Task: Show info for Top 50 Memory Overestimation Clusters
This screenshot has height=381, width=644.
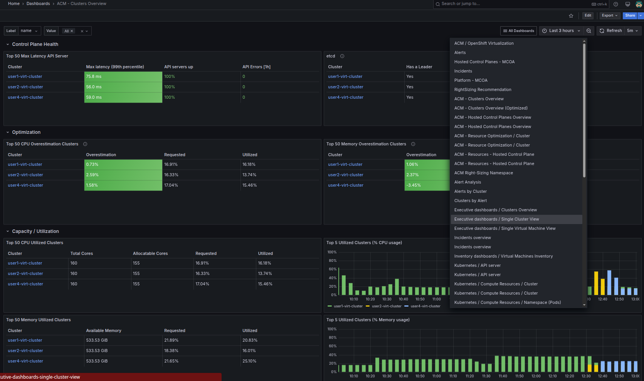Action: point(413,144)
